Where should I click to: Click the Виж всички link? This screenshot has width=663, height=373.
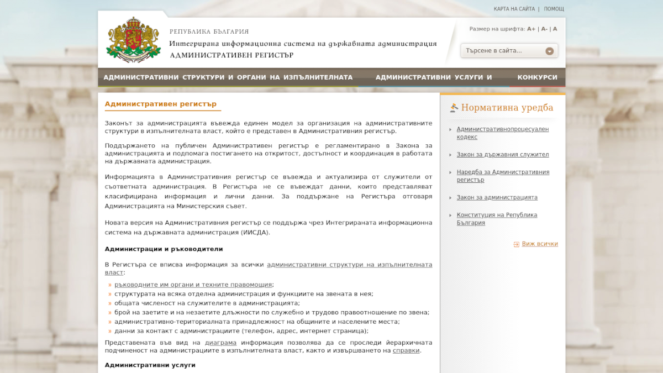539,244
